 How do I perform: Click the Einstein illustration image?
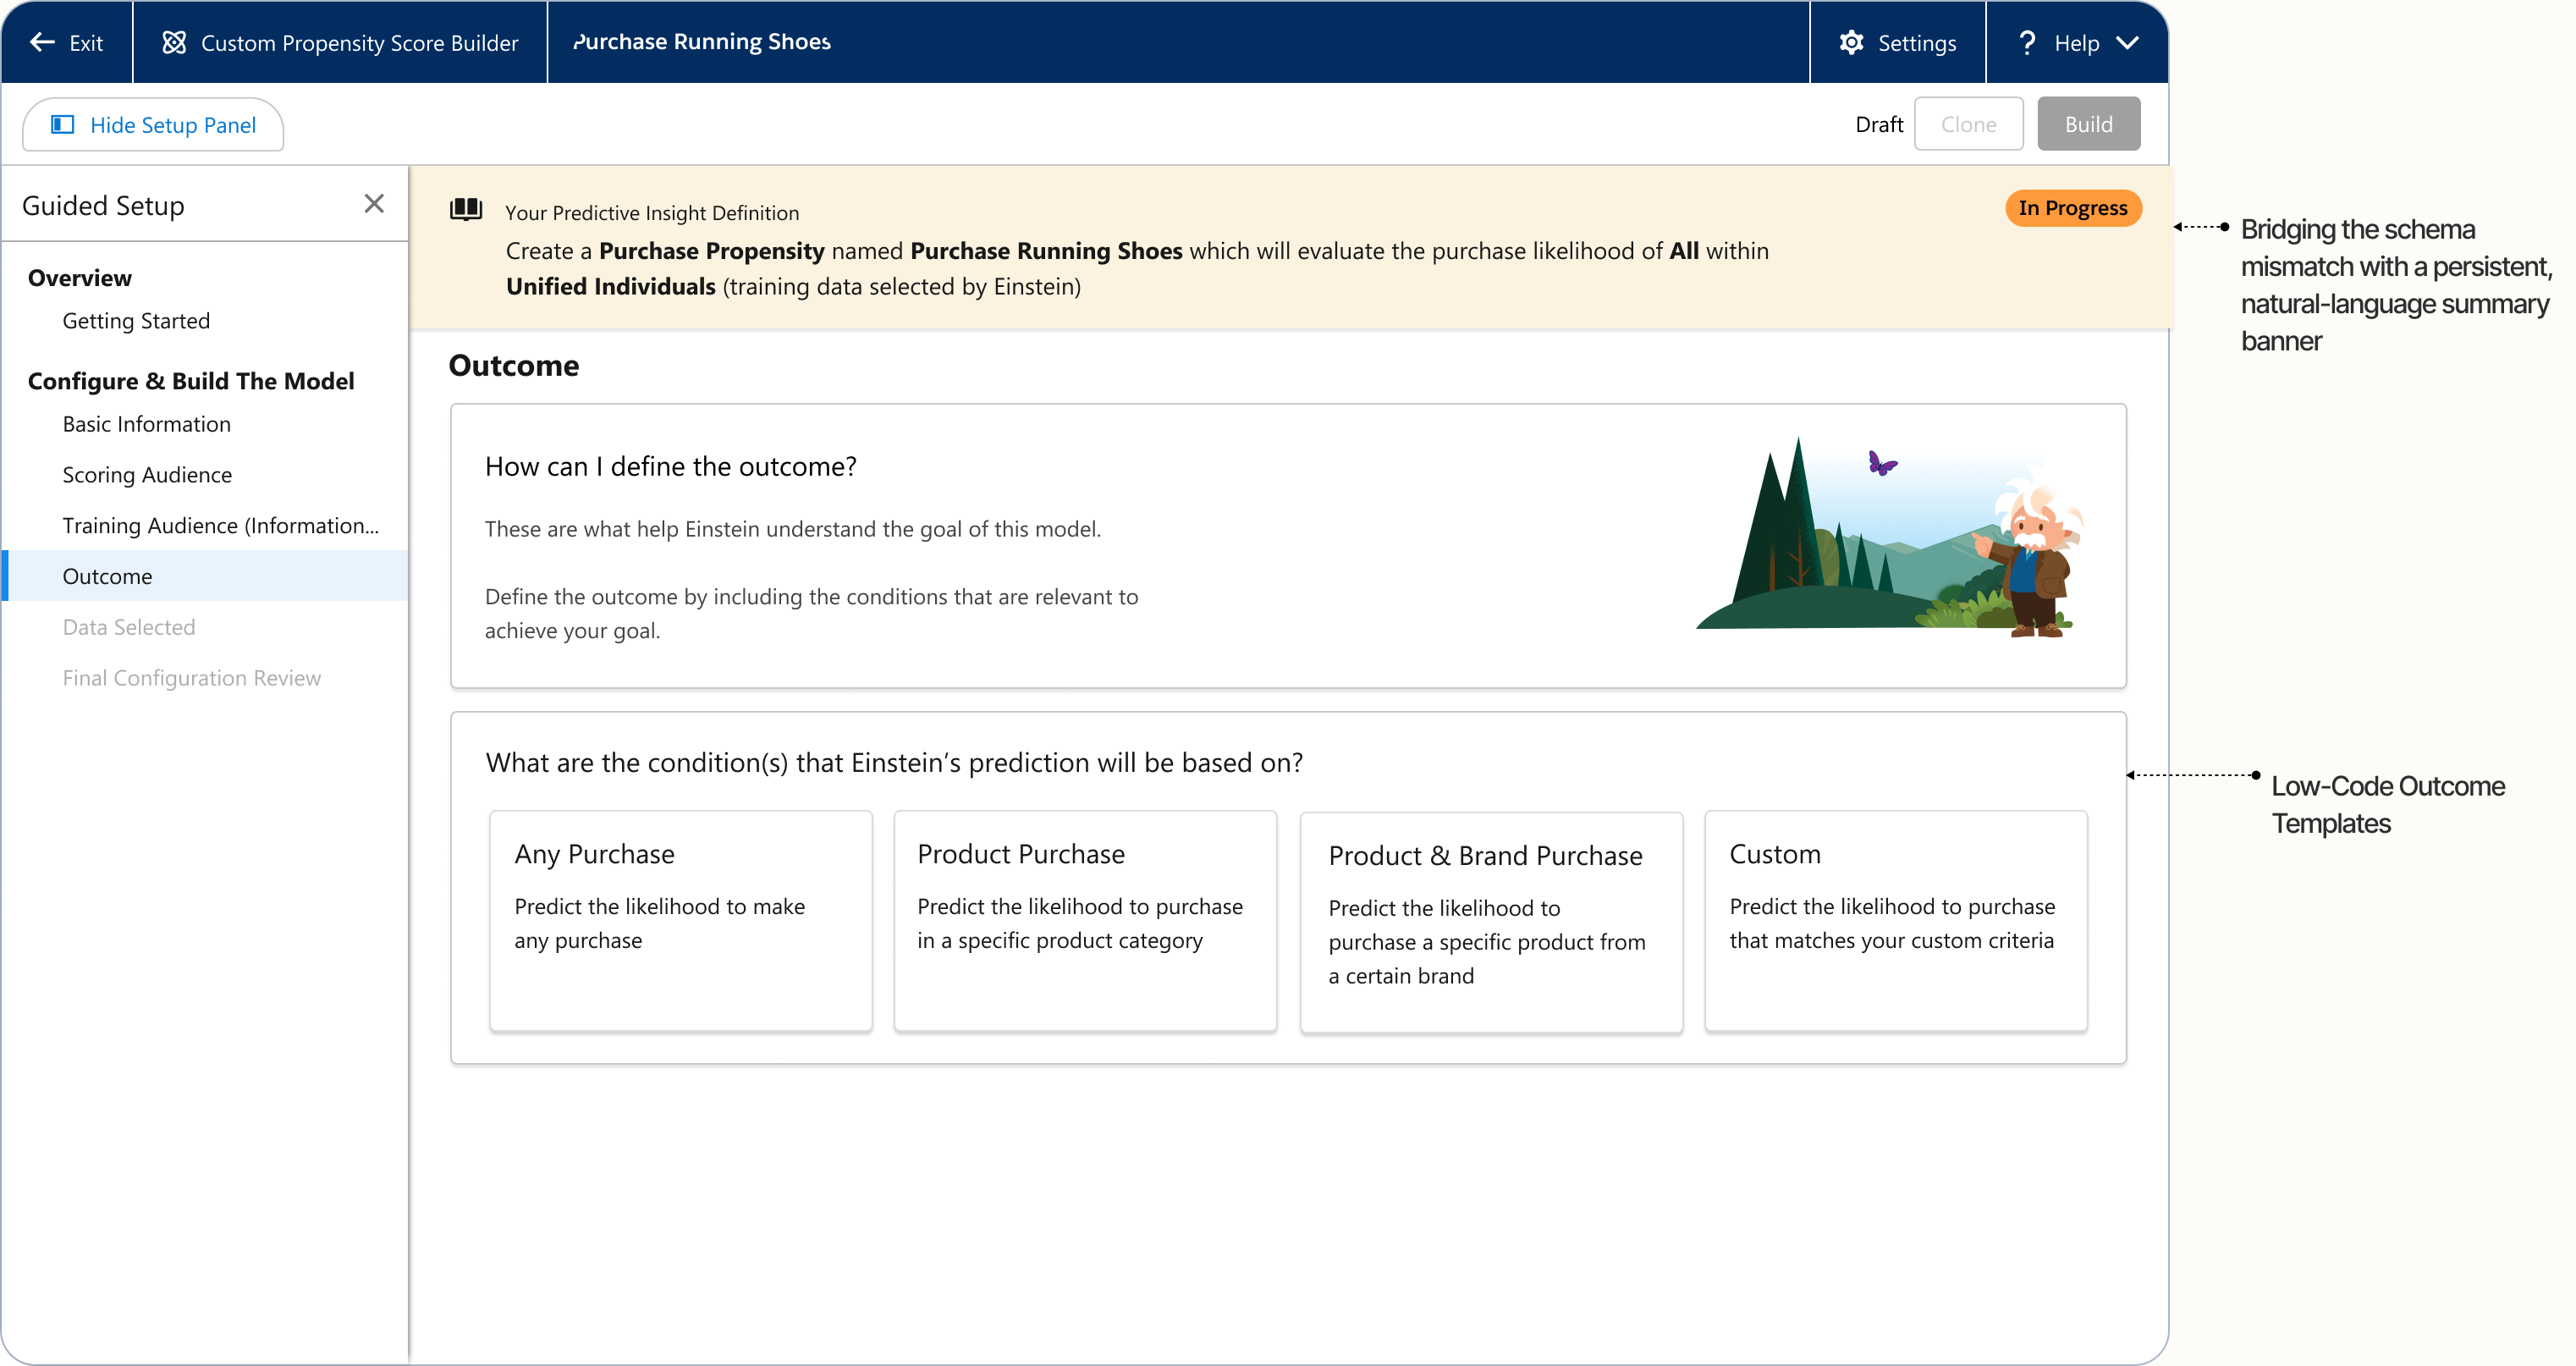click(1890, 536)
